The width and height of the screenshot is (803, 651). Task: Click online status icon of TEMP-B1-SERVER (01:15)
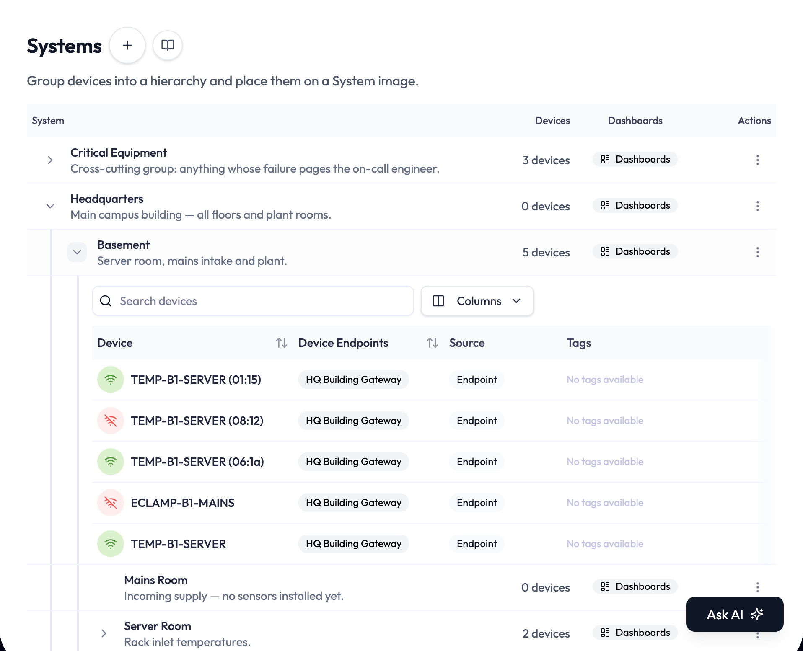click(111, 380)
